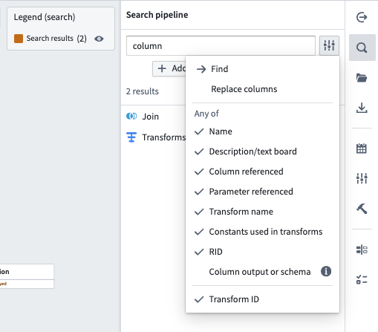Click the align layout icon in sidebar
Screen dimensions: 378x332
click(x=362, y=250)
